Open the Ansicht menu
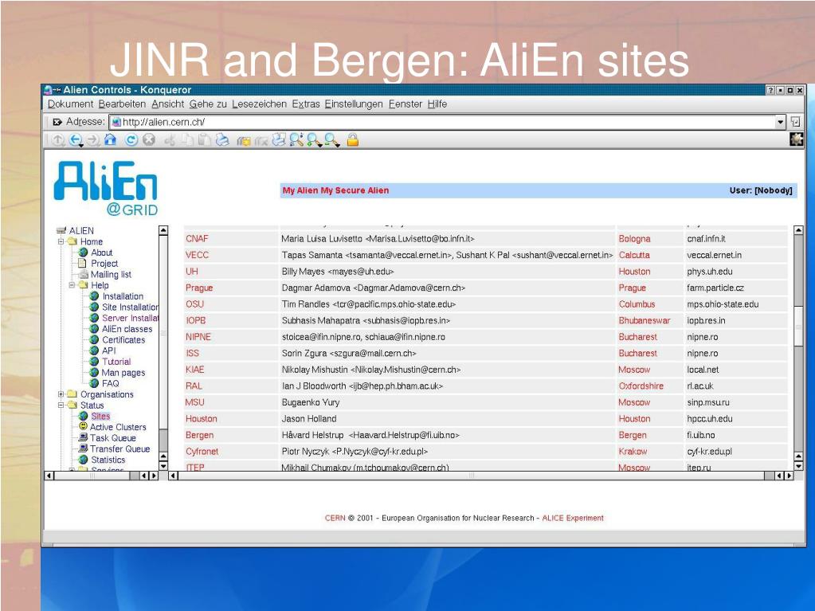 [168, 104]
